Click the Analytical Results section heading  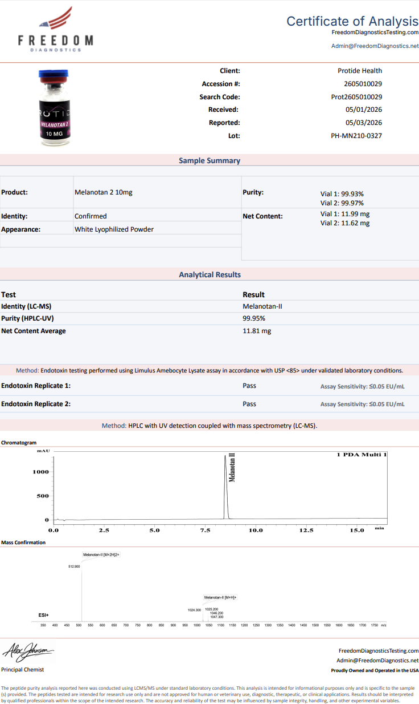(x=209, y=275)
